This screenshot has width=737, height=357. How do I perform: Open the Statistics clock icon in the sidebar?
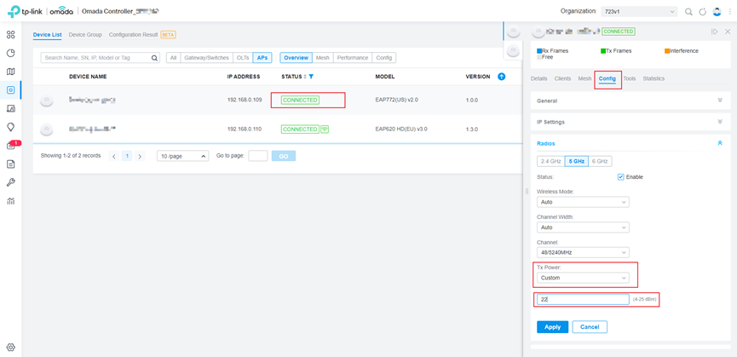tap(10, 53)
